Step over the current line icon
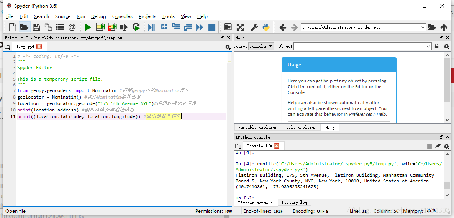The width and height of the screenshot is (454, 218). pos(164,27)
